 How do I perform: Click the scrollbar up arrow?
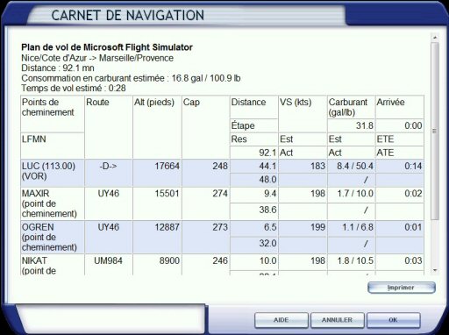tap(435, 38)
